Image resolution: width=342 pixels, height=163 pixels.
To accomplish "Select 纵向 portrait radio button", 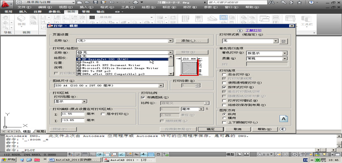I will tap(224, 114).
